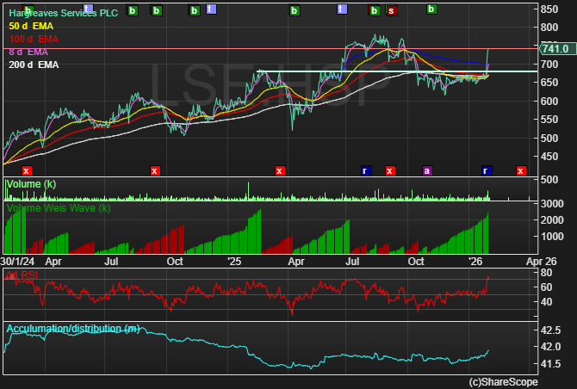Click the Volume (k) panel label
The image size is (577, 389).
point(31,184)
